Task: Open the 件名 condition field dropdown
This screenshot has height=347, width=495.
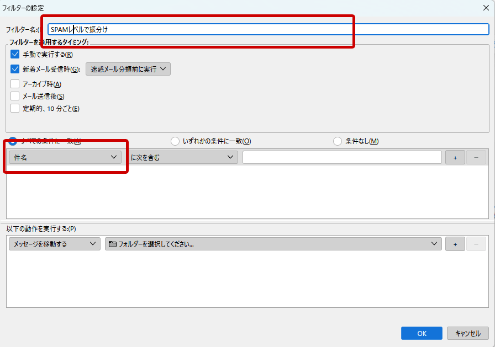Action: point(65,157)
